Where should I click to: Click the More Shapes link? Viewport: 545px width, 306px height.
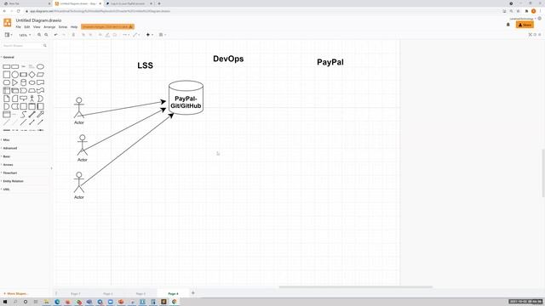click(x=15, y=293)
